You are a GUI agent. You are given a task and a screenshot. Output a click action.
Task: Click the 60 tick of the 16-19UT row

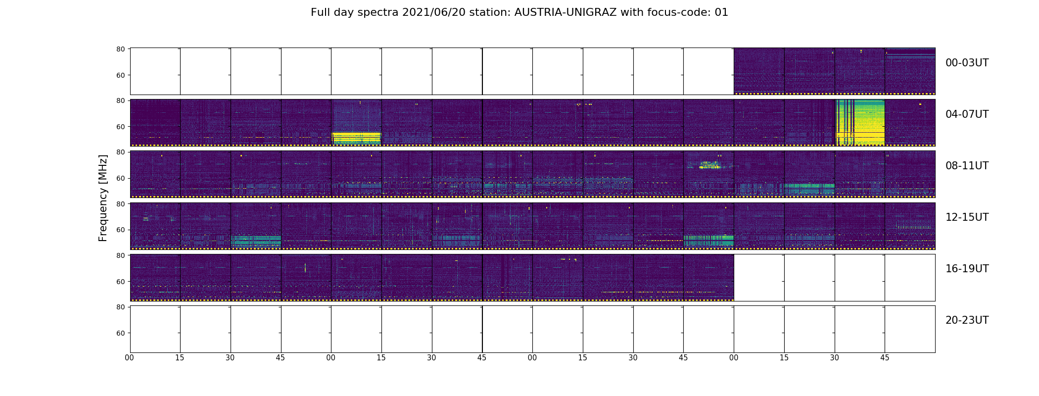120,282
